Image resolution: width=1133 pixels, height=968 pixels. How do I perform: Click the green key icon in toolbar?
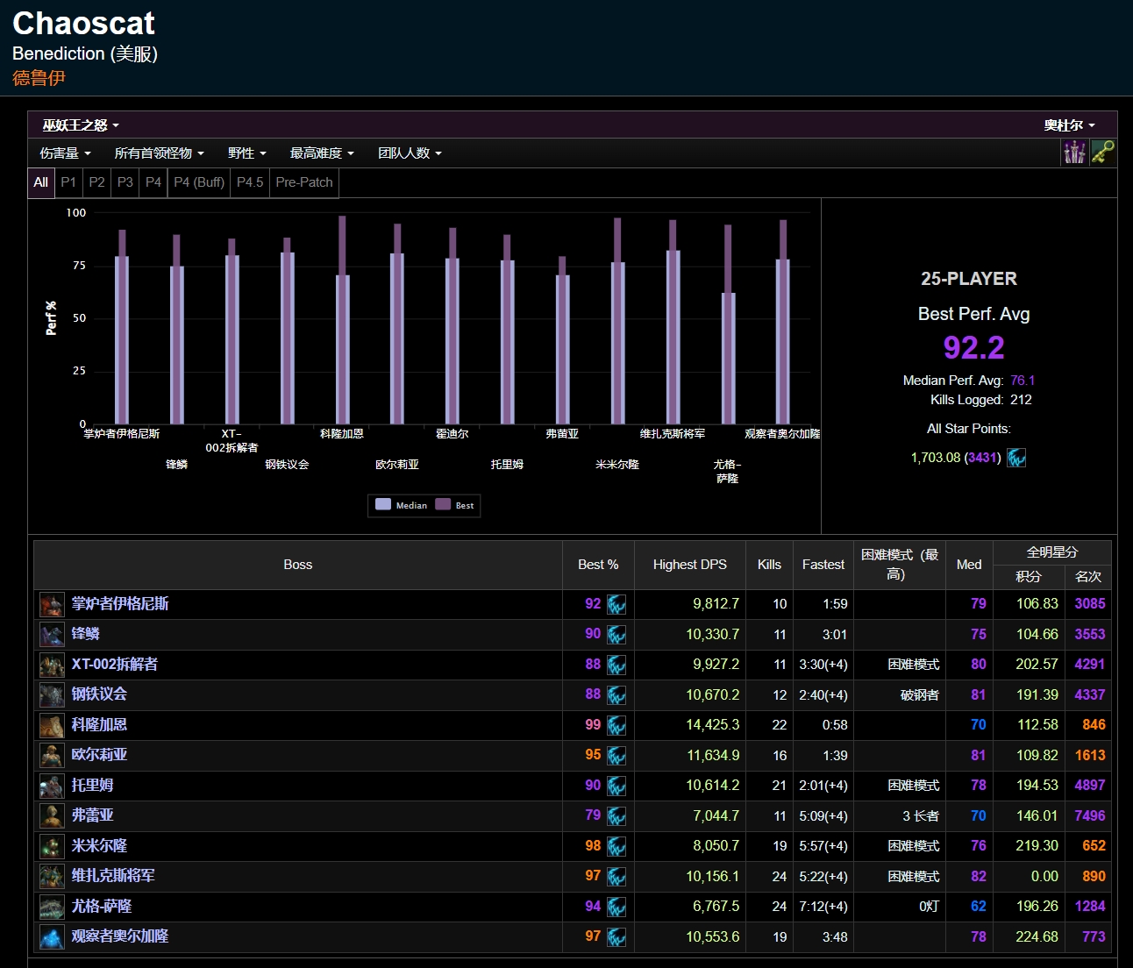coord(1102,153)
